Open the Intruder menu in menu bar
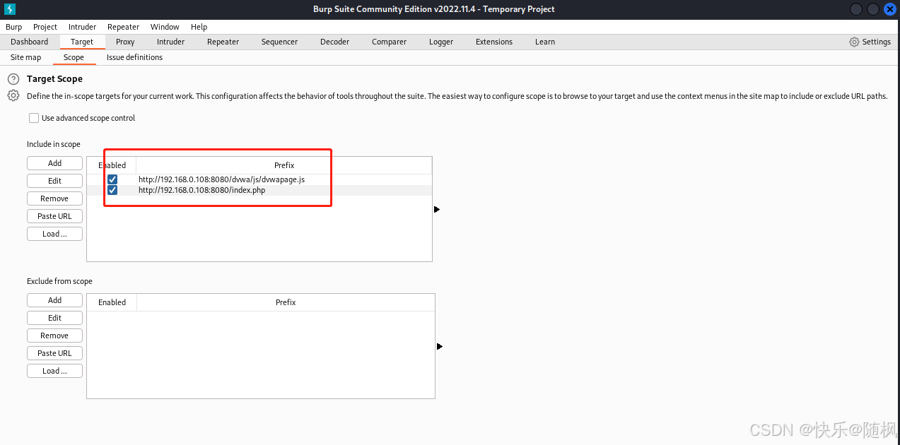Screen dimensions: 900x445 coord(83,27)
